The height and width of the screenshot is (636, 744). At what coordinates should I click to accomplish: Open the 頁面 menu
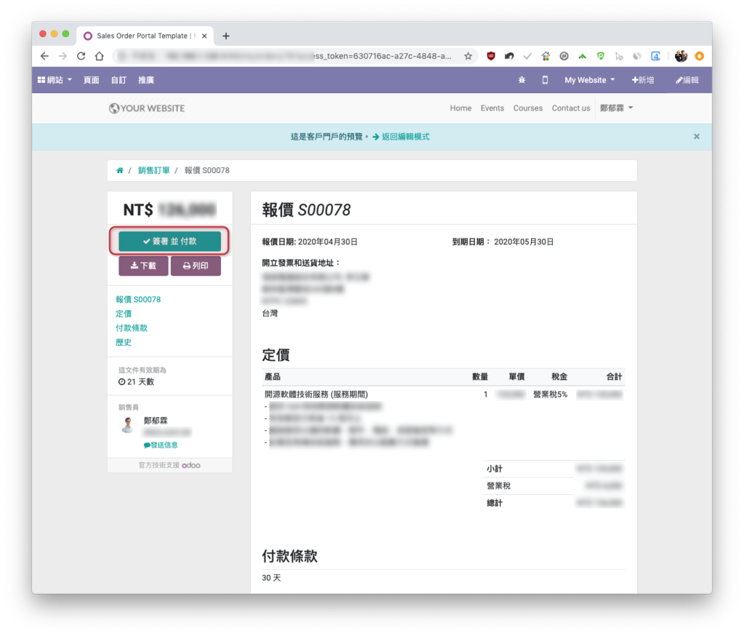[91, 80]
